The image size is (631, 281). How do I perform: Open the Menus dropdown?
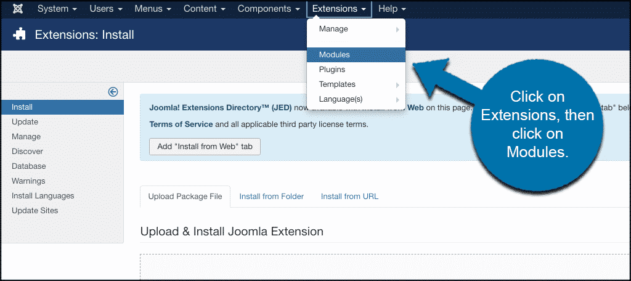tap(153, 9)
